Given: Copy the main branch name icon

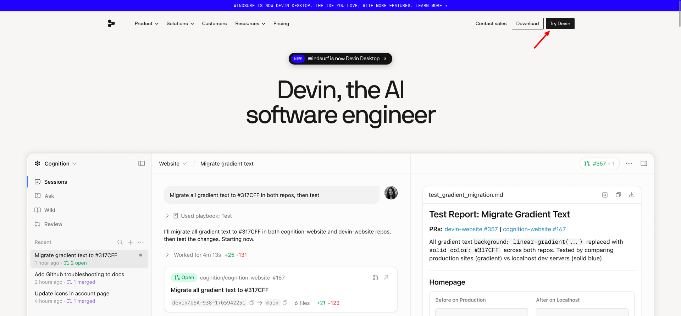Looking at the screenshot, I should pyautogui.click(x=285, y=303).
